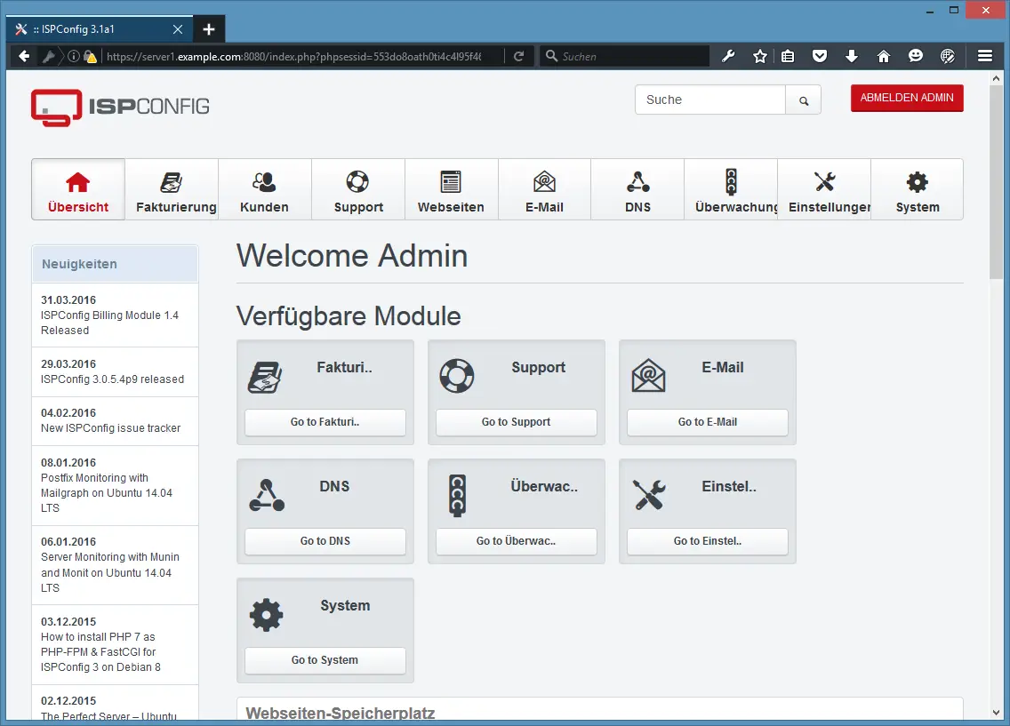Click the Einstel.. wrench module icon
The image size is (1010, 726).
649,495
